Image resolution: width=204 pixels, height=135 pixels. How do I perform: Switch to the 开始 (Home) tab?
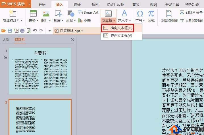(x=42, y=5)
